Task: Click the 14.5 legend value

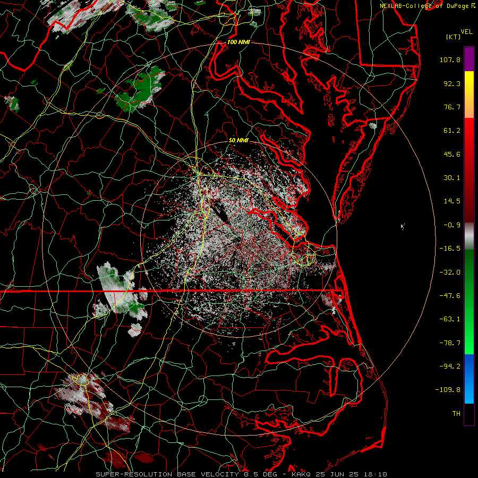Action: pyautogui.click(x=452, y=201)
